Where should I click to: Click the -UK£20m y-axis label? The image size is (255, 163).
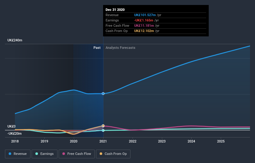pyautogui.click(x=15, y=133)
